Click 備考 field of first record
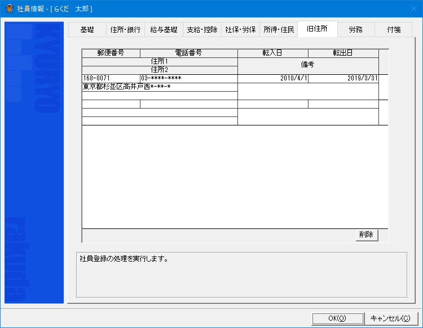The height and width of the screenshot is (328, 423). (308, 91)
